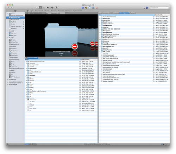Screen dimensions: 176x154
Task: Open Dropbox in the Places sidebar
Action: pos(14,40)
